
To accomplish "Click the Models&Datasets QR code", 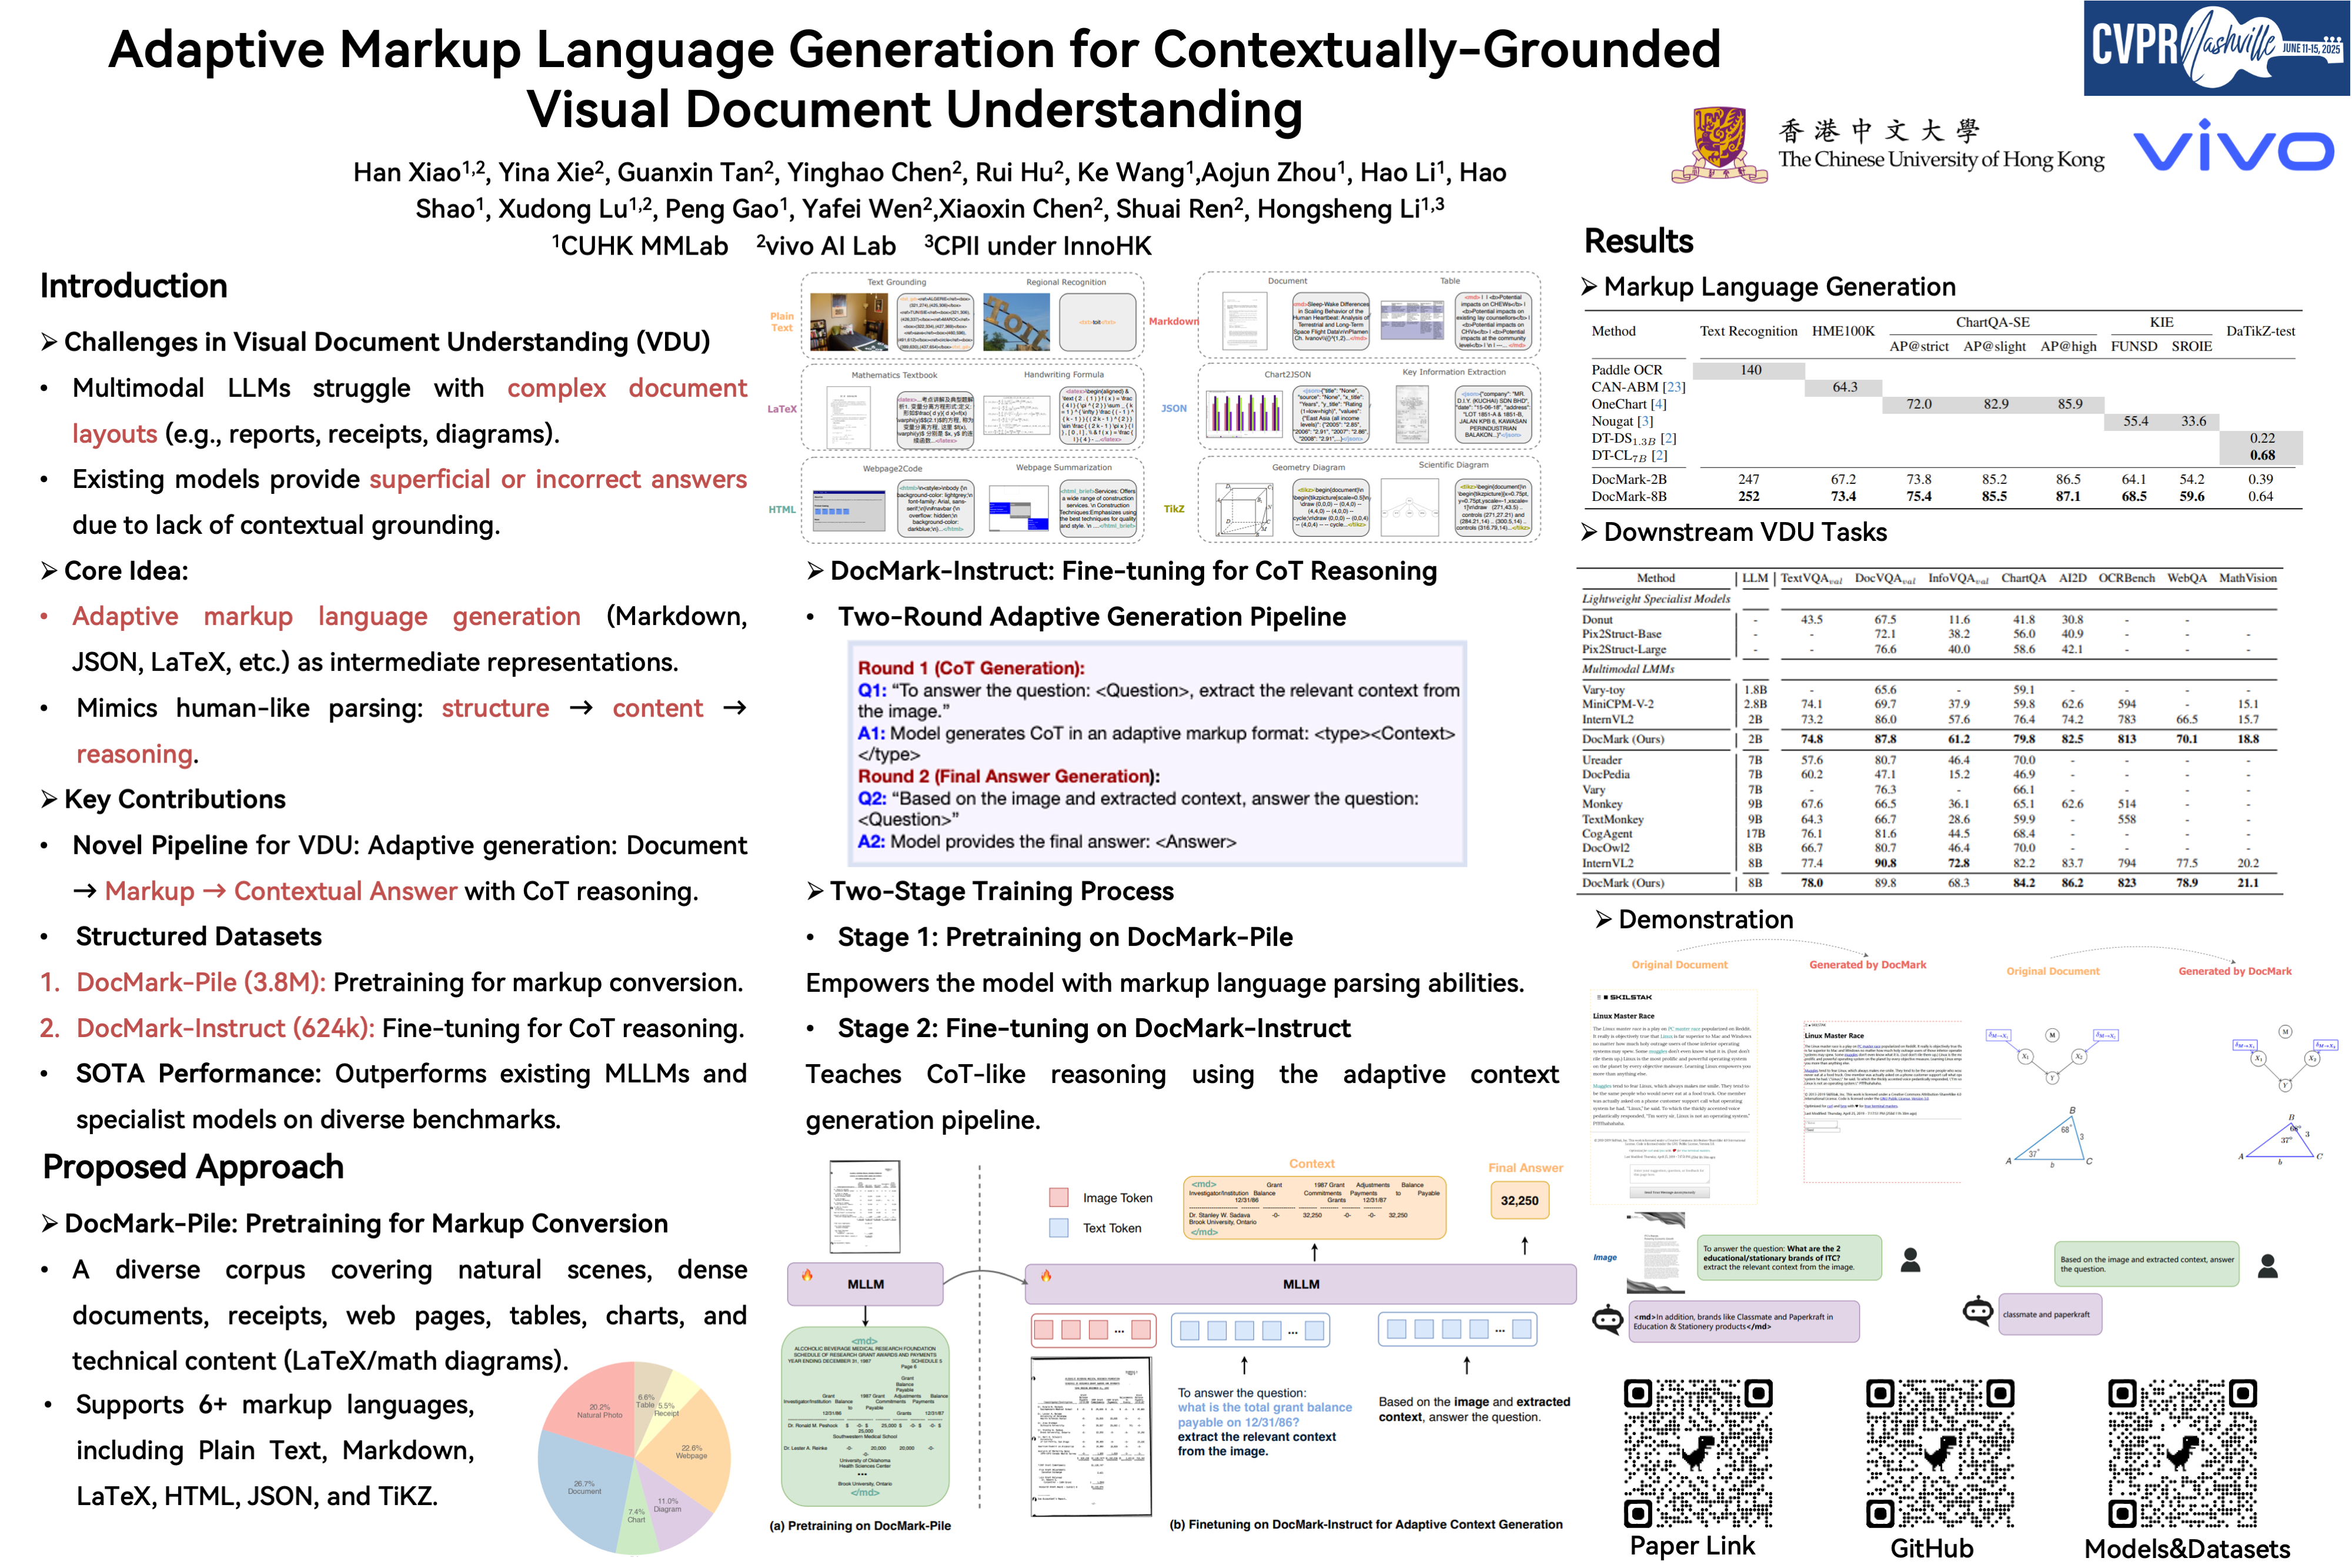I will (2182, 1453).
